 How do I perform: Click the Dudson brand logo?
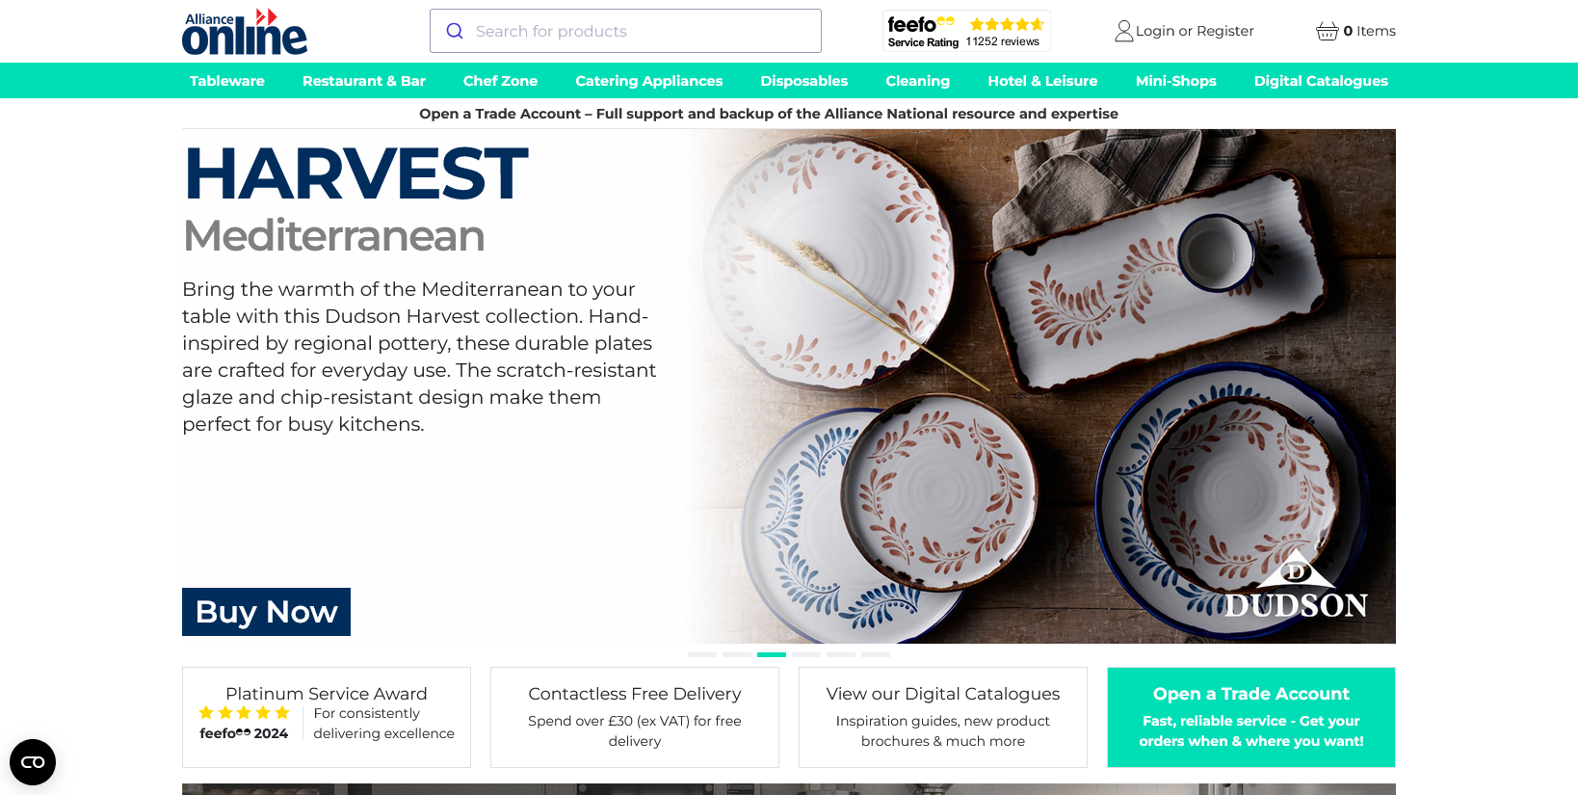click(1296, 585)
